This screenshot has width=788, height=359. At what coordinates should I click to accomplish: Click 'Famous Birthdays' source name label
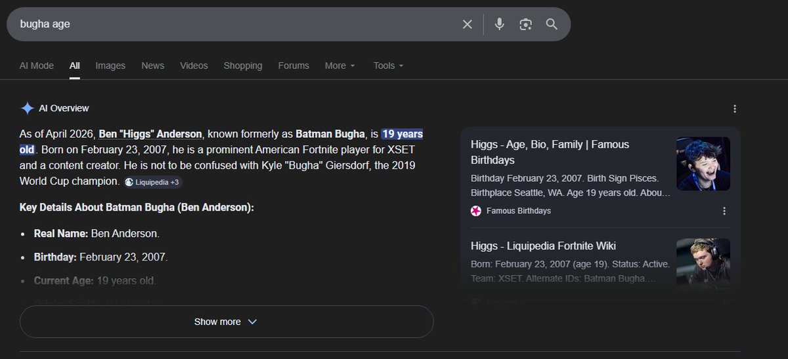[x=519, y=211]
